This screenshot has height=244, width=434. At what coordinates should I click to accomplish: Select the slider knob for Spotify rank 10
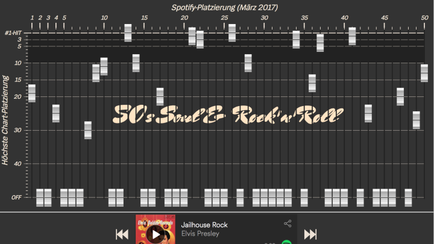(x=104, y=66)
